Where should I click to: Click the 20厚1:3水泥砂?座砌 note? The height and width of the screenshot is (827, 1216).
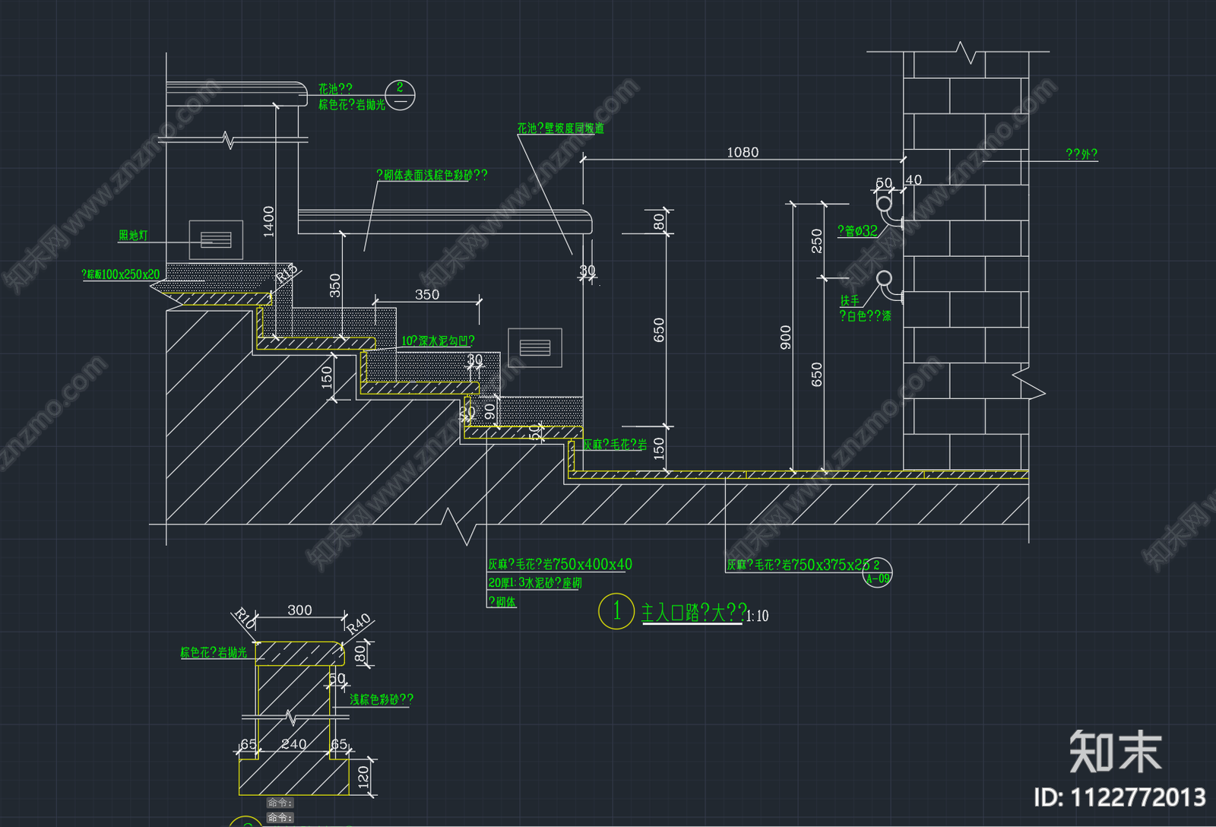pyautogui.click(x=535, y=583)
